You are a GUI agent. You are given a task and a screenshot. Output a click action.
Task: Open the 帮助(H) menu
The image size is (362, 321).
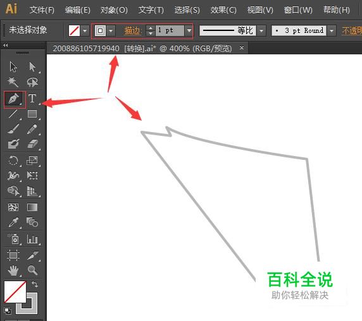(x=337, y=10)
